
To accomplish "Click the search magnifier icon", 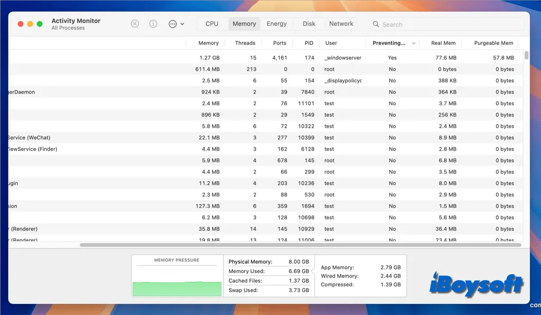I will [375, 24].
